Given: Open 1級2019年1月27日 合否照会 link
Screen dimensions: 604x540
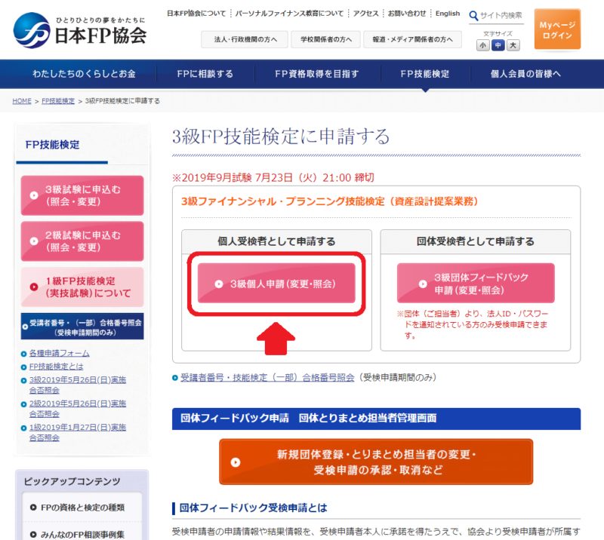Looking at the screenshot, I should pyautogui.click(x=78, y=433).
